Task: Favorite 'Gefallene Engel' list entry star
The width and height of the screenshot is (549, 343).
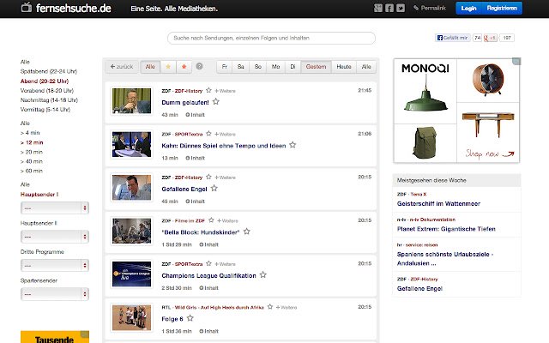Action: (x=214, y=189)
